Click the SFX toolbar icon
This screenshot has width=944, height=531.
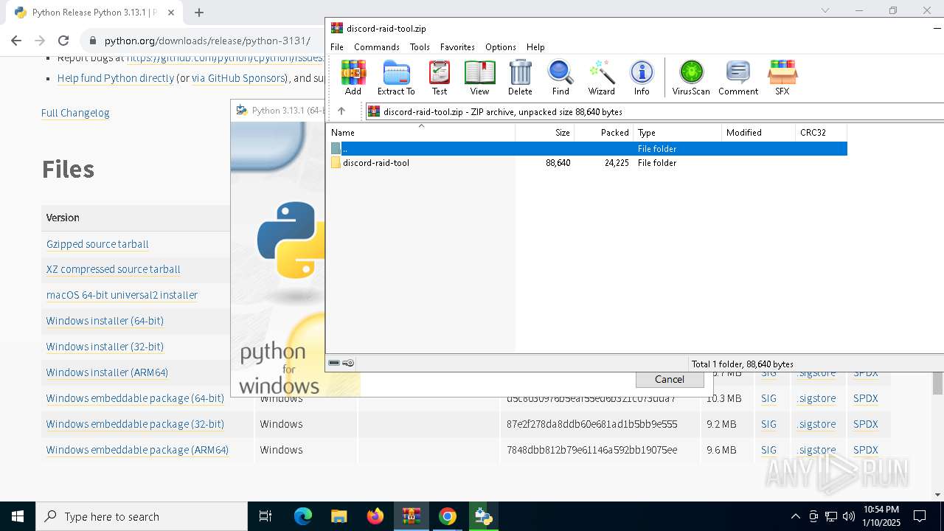coord(782,78)
